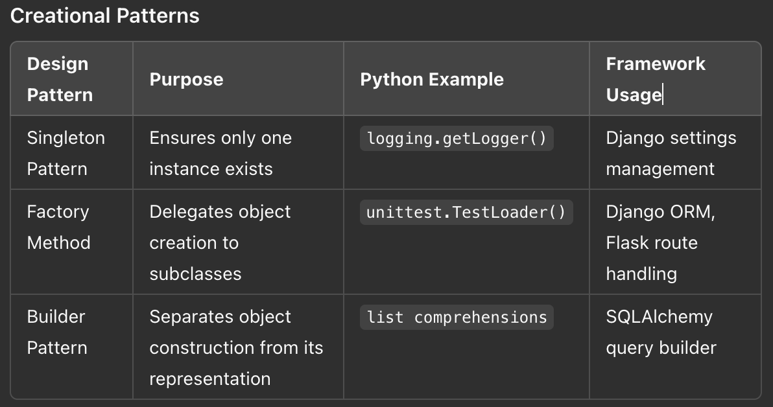This screenshot has width=773, height=407.
Task: Select the Design Pattern header cell
Action: [x=71, y=79]
